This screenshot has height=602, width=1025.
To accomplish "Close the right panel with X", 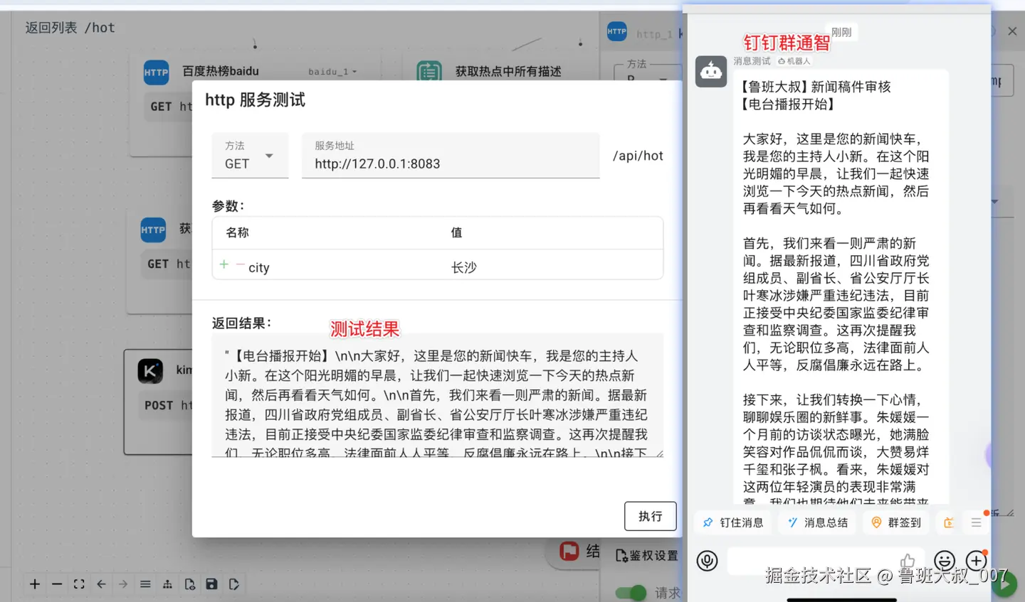I will click(1012, 31).
